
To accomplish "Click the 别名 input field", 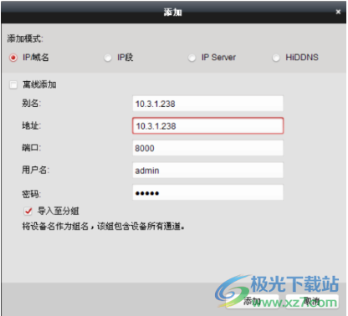I will pos(207,104).
